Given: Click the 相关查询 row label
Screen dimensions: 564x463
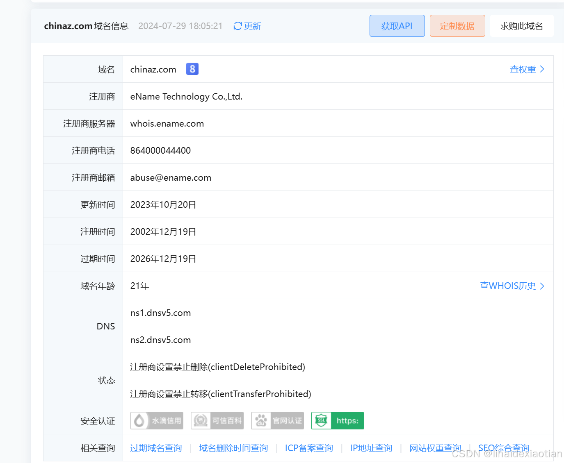Looking at the screenshot, I should tap(98, 448).
